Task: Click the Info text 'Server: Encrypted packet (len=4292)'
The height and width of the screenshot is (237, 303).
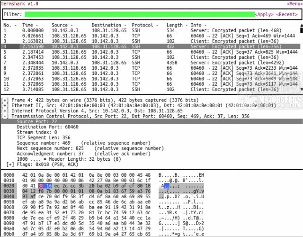Action: pos(237,63)
